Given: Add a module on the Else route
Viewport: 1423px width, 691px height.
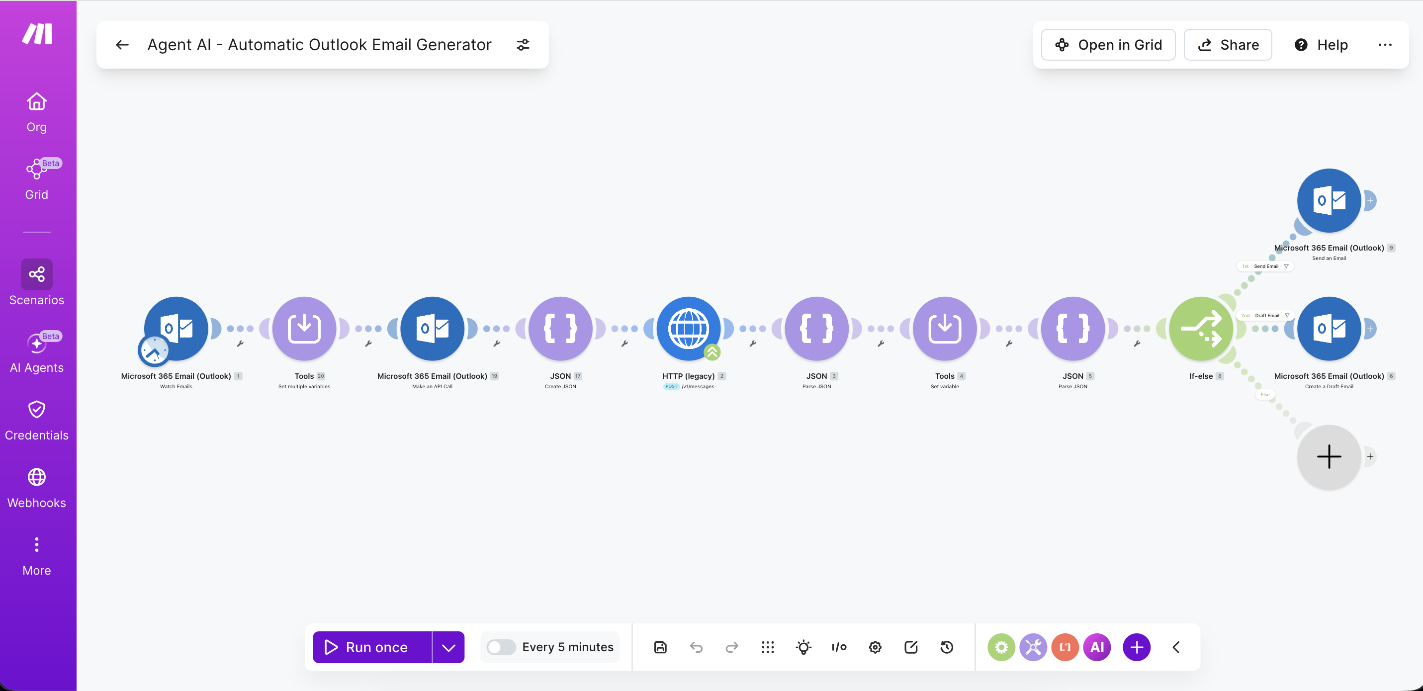Looking at the screenshot, I should point(1329,457).
